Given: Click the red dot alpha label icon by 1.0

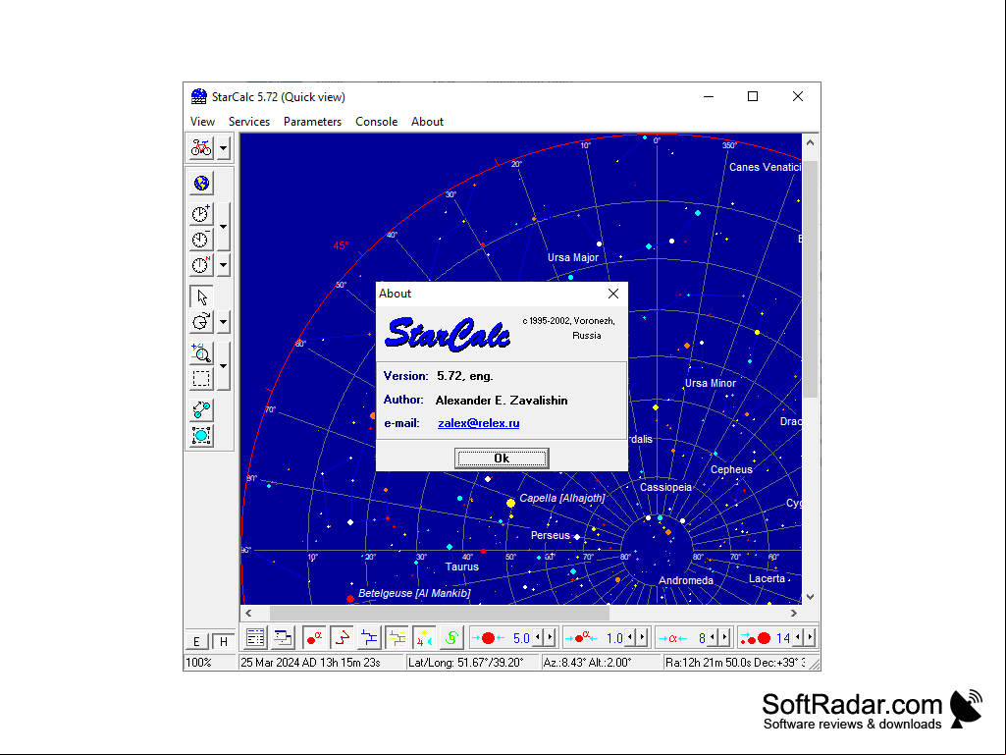Looking at the screenshot, I should click(x=581, y=637).
